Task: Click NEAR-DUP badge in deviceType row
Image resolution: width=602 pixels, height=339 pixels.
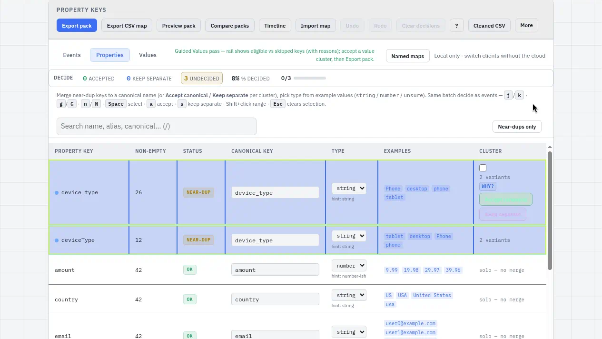Action: tap(198, 240)
